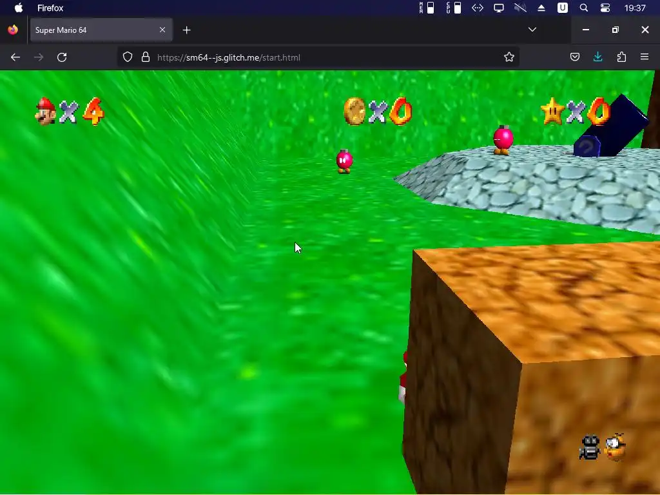660x495 pixels.
Task: Open the Extensions menu
Action: (x=621, y=57)
